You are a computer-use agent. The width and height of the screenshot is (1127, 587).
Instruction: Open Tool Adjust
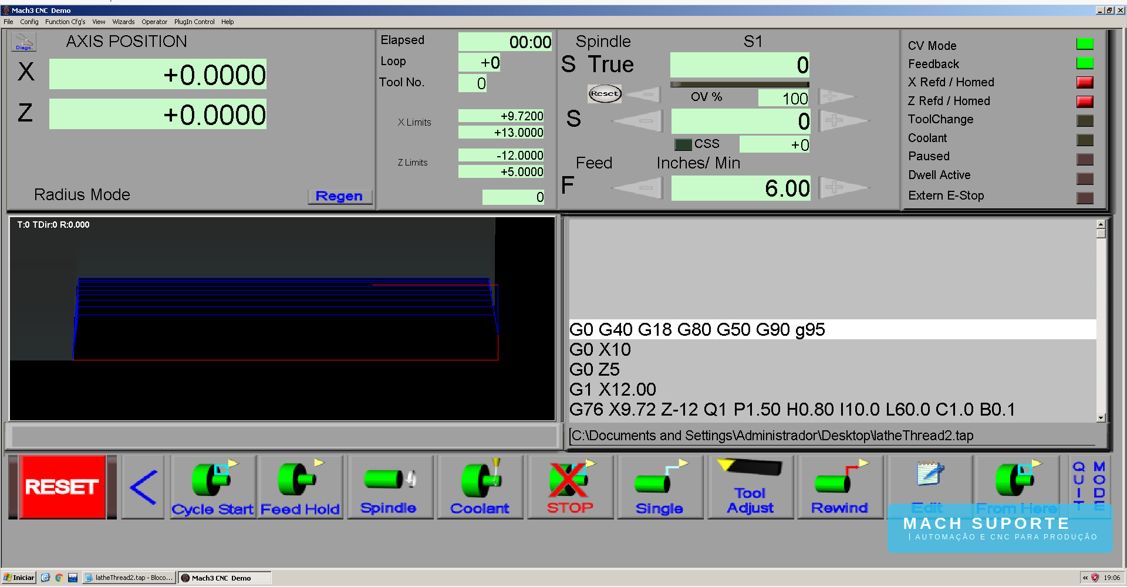(750, 487)
